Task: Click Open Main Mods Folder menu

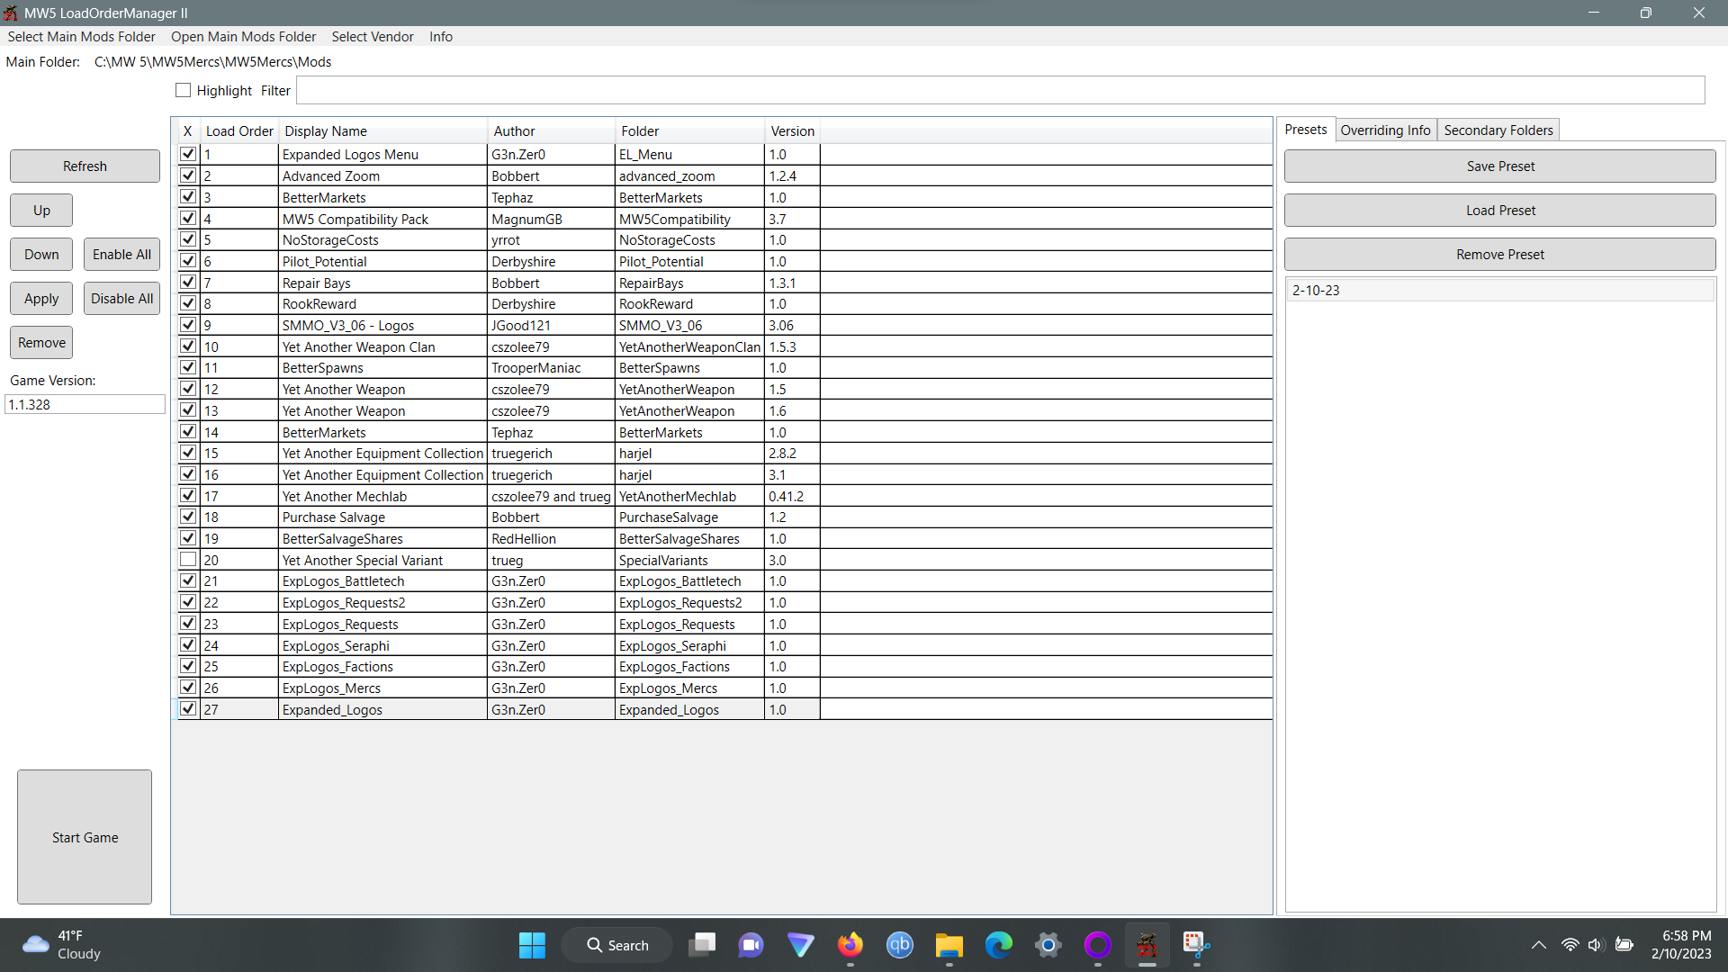Action: click(x=244, y=37)
